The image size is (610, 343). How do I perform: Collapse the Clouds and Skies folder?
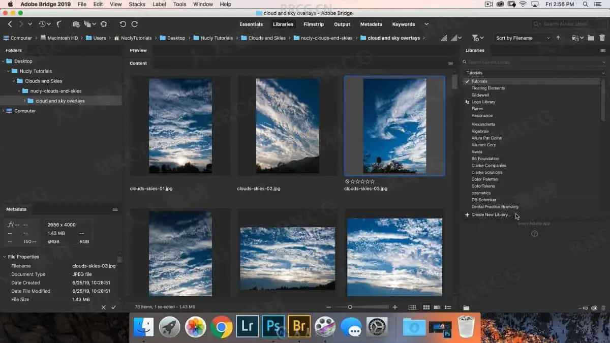pos(14,81)
